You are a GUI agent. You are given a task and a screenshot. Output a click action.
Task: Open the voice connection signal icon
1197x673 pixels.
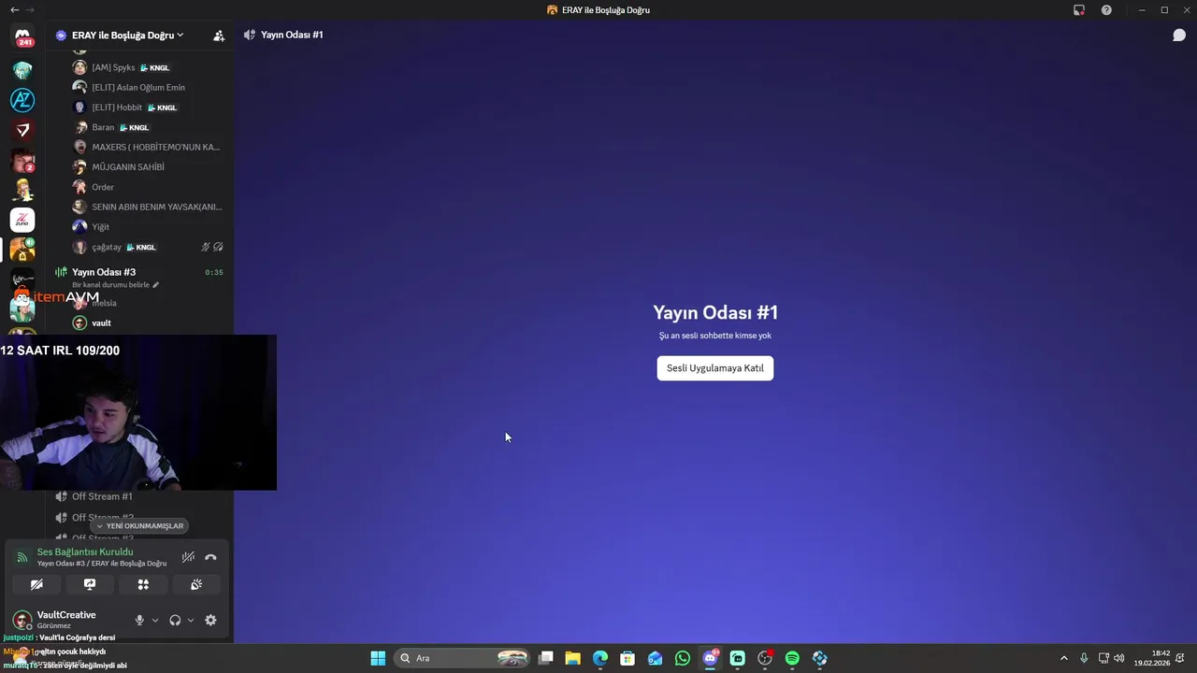point(22,557)
